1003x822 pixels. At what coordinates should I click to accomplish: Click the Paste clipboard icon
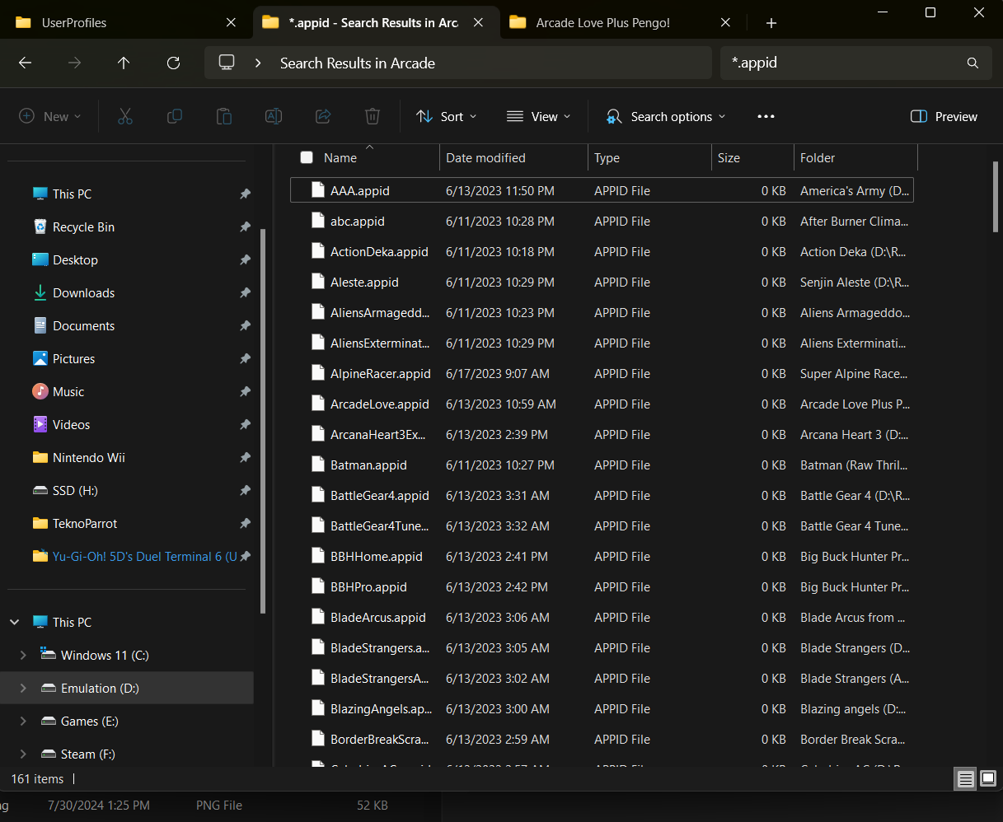click(x=224, y=116)
